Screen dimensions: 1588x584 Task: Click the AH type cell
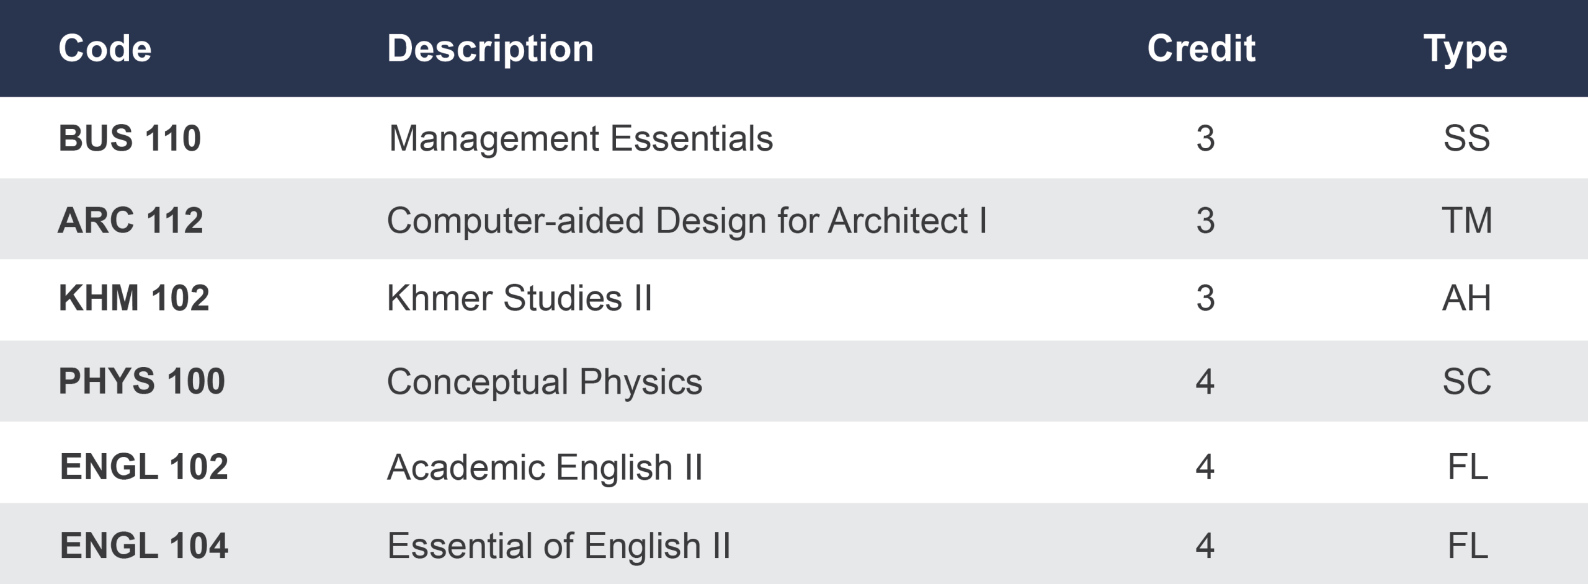click(x=1466, y=298)
